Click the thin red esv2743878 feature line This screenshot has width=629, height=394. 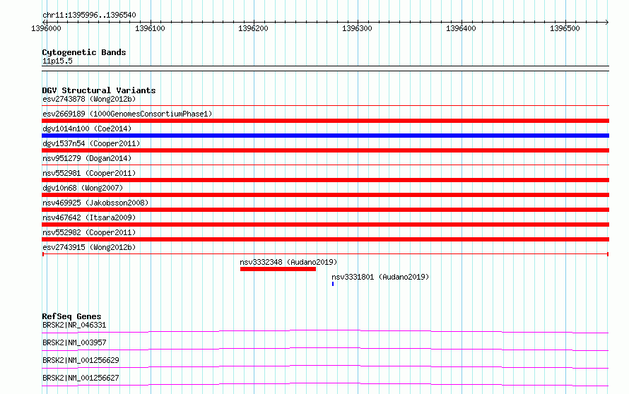[x=325, y=106]
